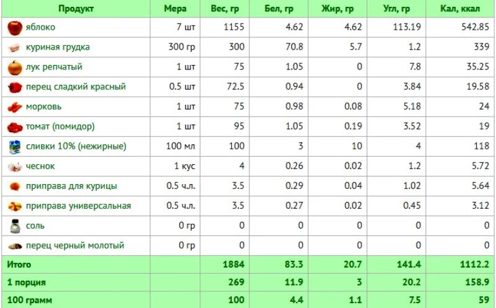
Task: Click the ground black pepper icon
Action: point(15,246)
